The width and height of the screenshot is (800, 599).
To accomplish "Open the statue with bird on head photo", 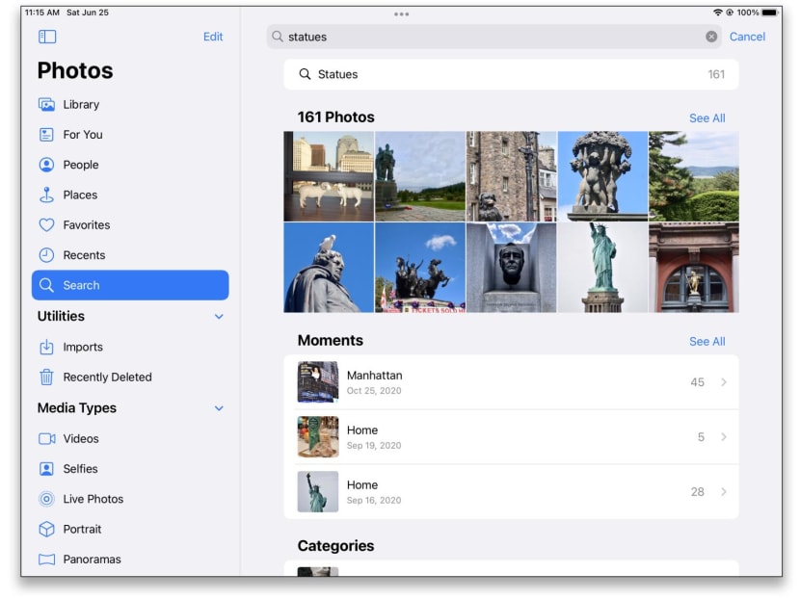I will [329, 268].
